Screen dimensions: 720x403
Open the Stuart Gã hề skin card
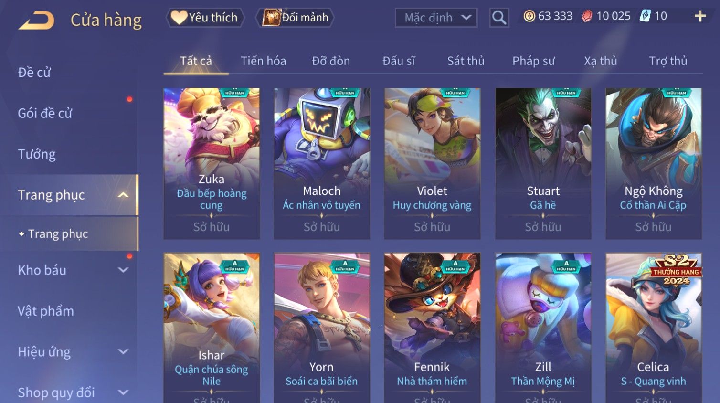pyautogui.click(x=543, y=163)
